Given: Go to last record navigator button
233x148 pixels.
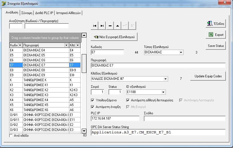Looking at the screenshot, I should pos(102,26).
